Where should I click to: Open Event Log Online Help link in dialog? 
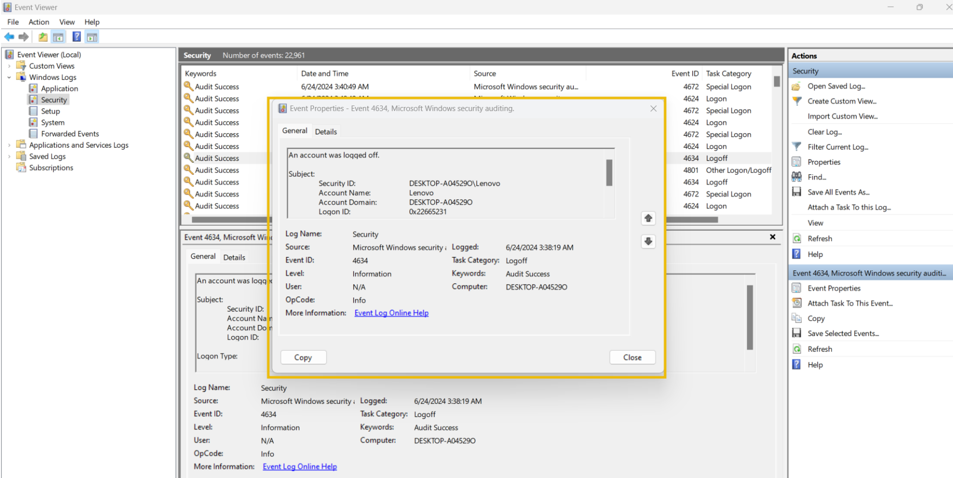coord(391,313)
